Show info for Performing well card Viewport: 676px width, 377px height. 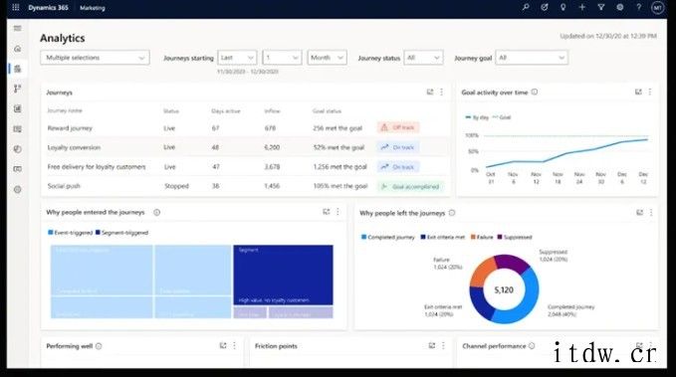[99, 346]
